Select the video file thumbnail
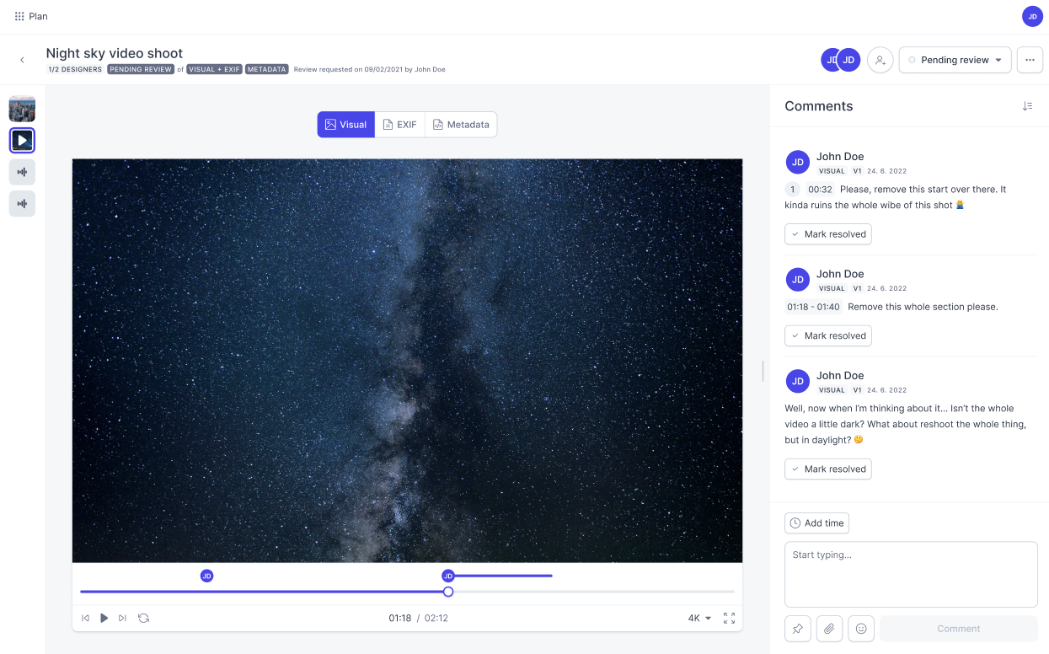1049x654 pixels. coord(22,140)
